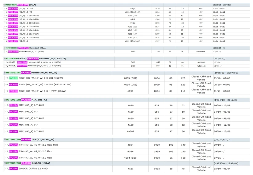Click magnifier beside MIRAGE / SPACE STAR 1.0 (A05A)
The image size is (253, 175).
click(7, 66)
